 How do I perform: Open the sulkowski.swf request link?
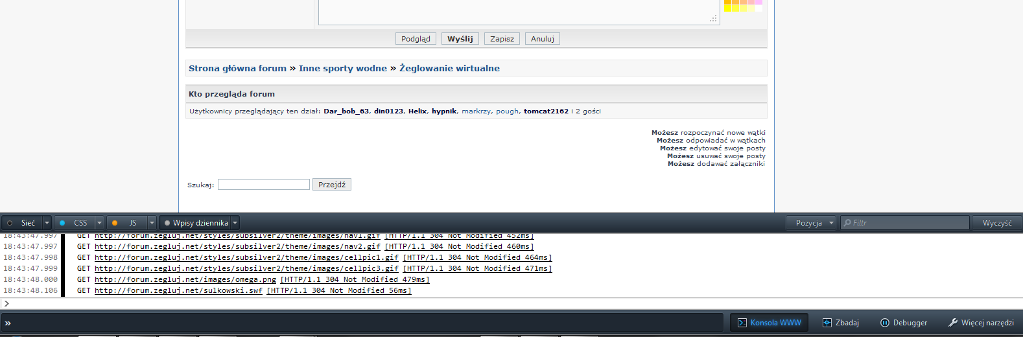178,290
